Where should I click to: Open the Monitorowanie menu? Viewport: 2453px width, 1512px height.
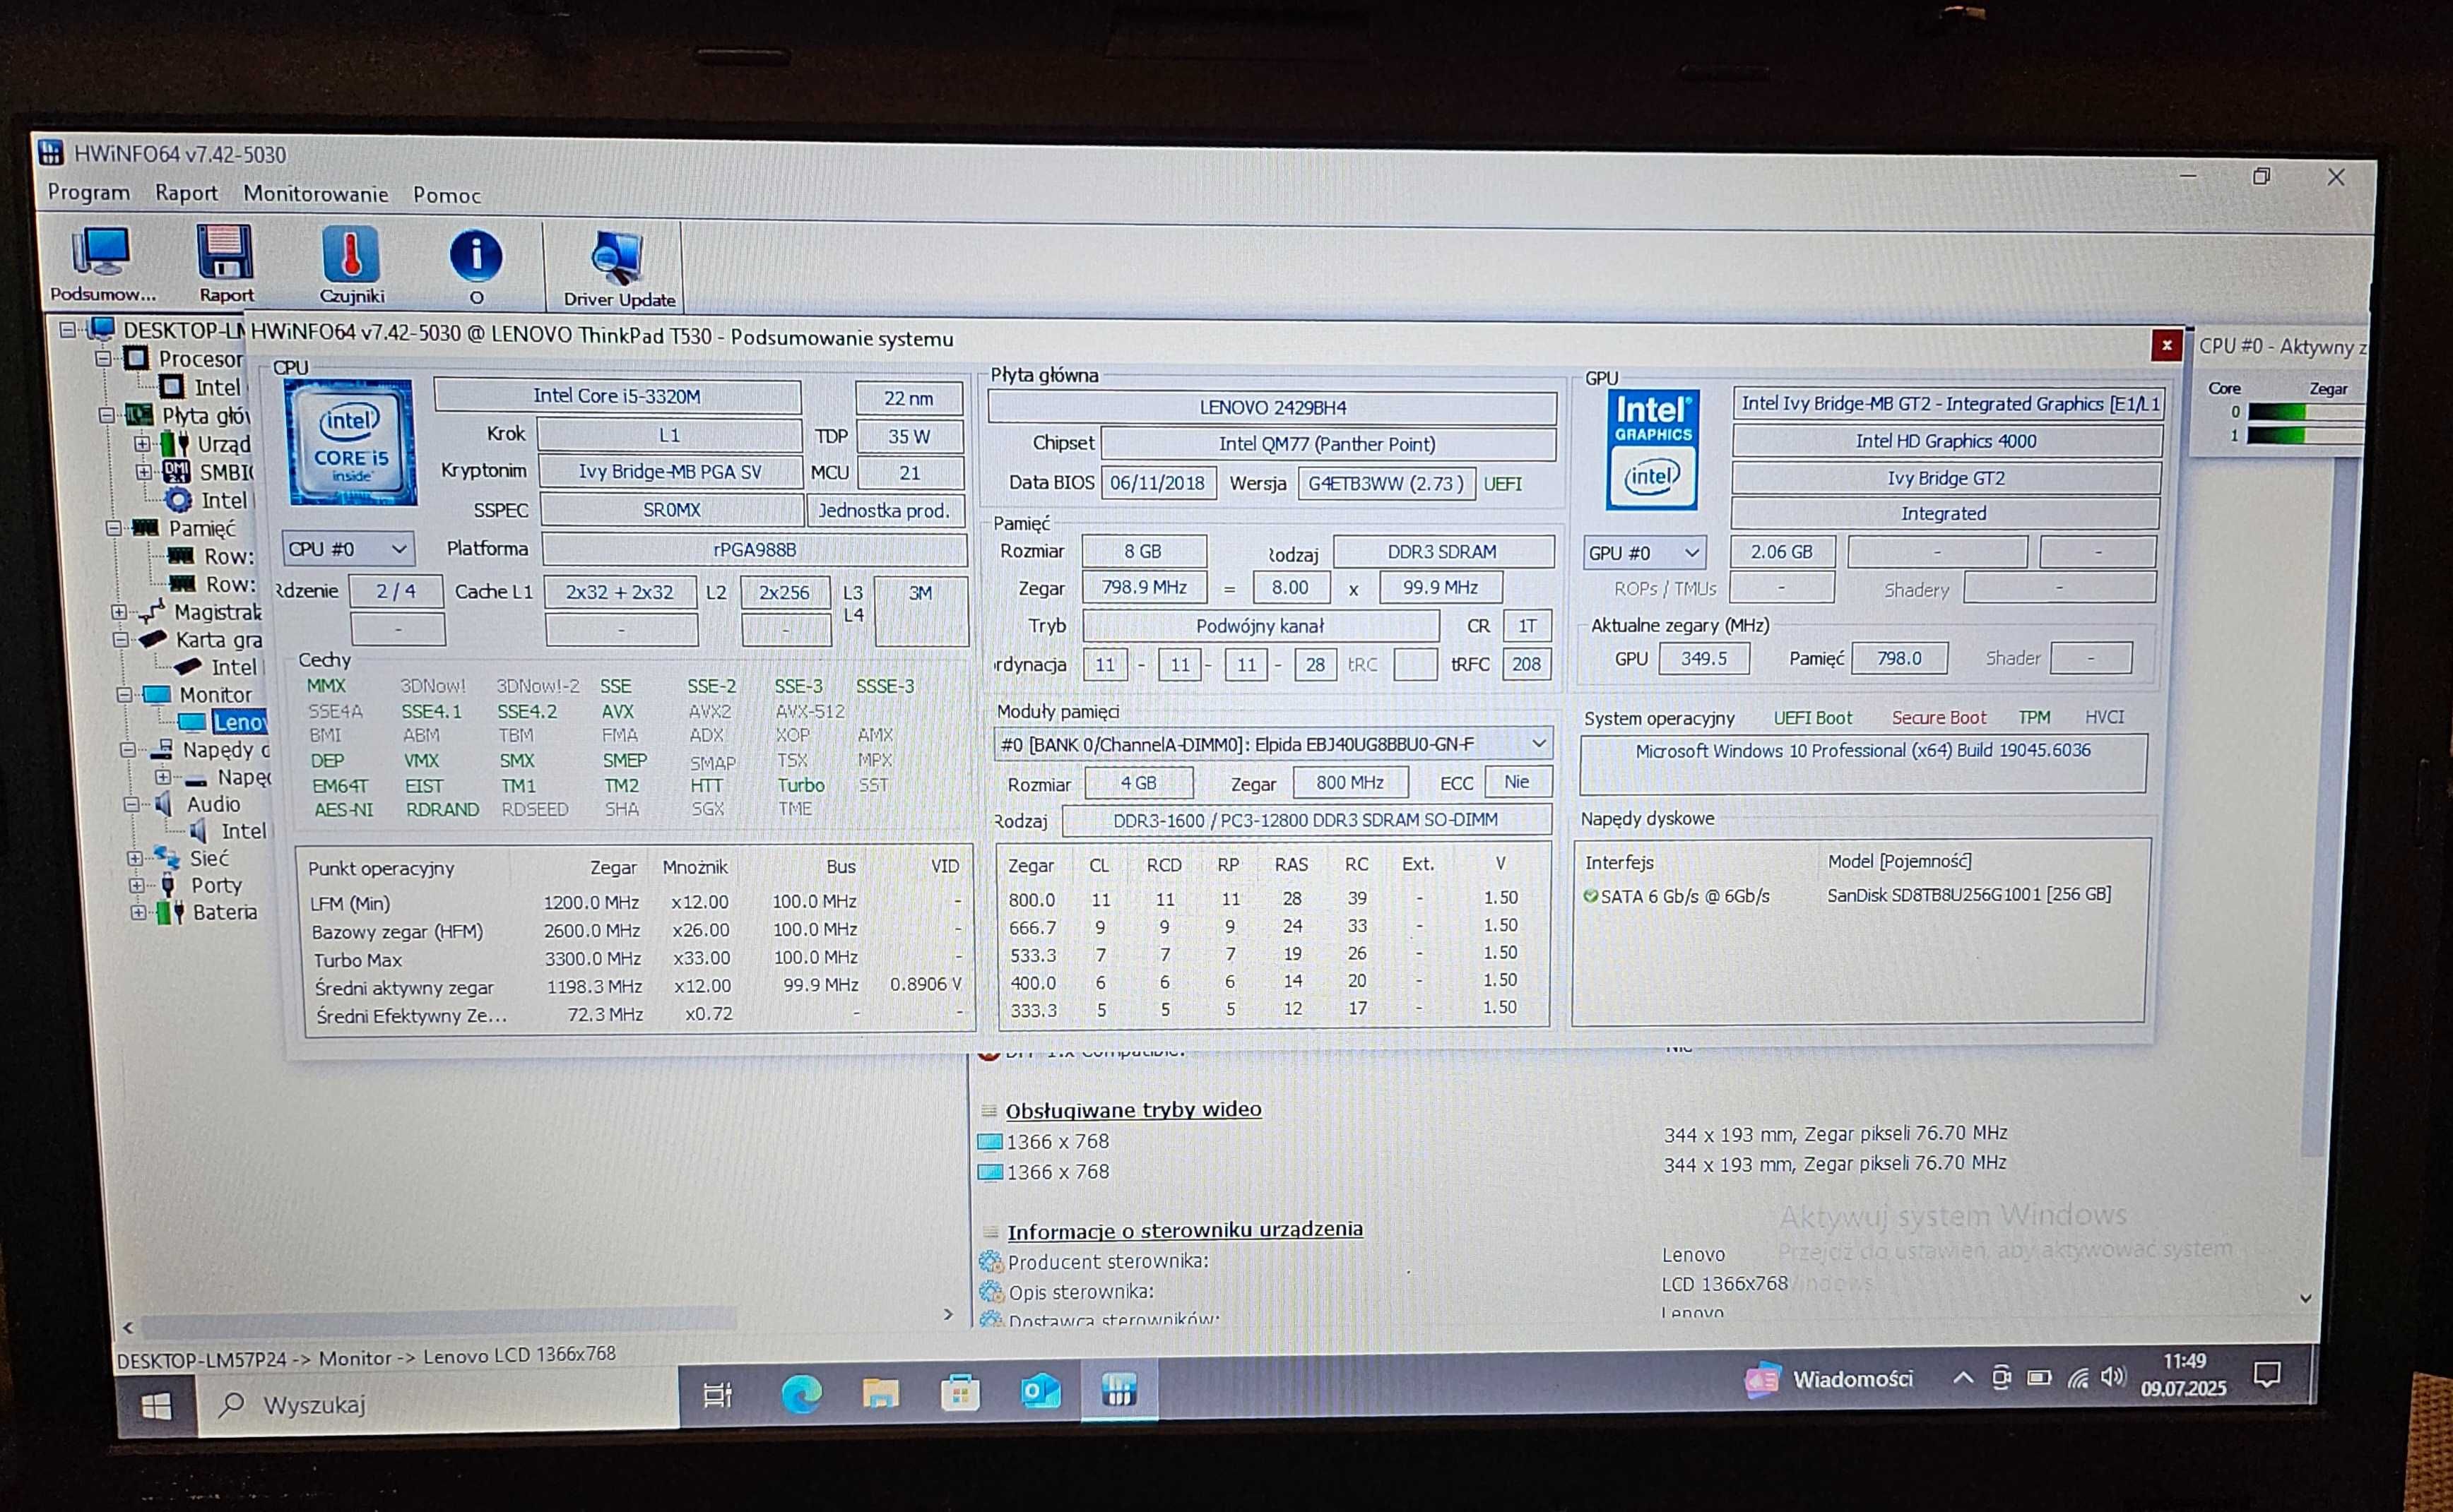pos(315,194)
